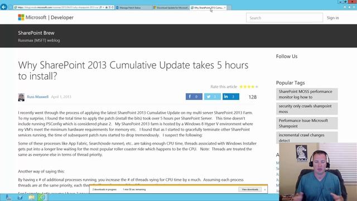Click the Microsoft four-square logo
Viewport: 357px width, 201px height.
pos(21,17)
